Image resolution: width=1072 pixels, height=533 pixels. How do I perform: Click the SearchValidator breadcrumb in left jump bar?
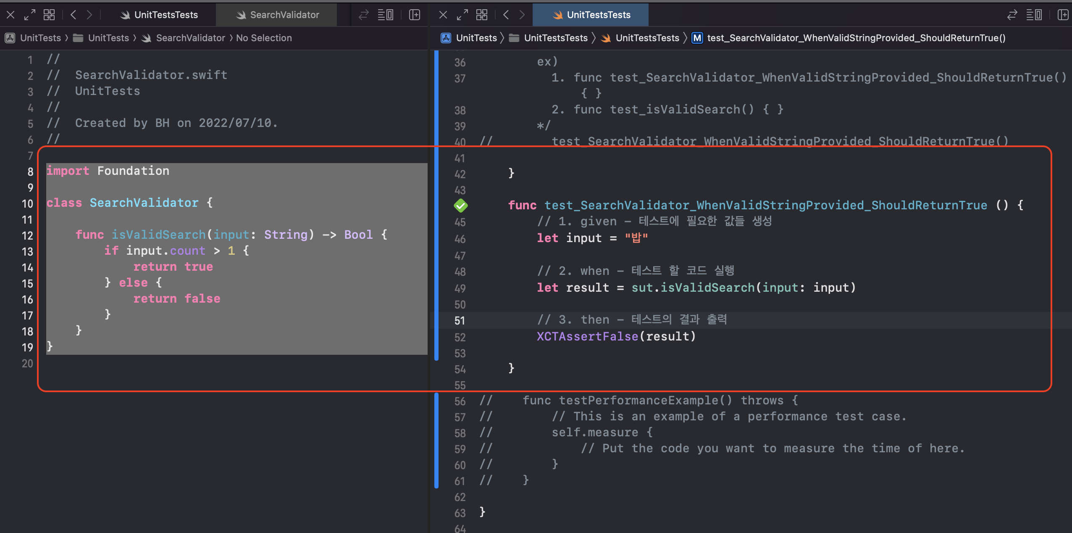coord(190,38)
